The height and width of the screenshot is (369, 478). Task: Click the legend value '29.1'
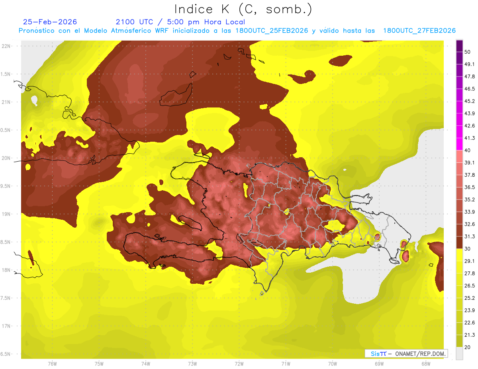point(470,261)
